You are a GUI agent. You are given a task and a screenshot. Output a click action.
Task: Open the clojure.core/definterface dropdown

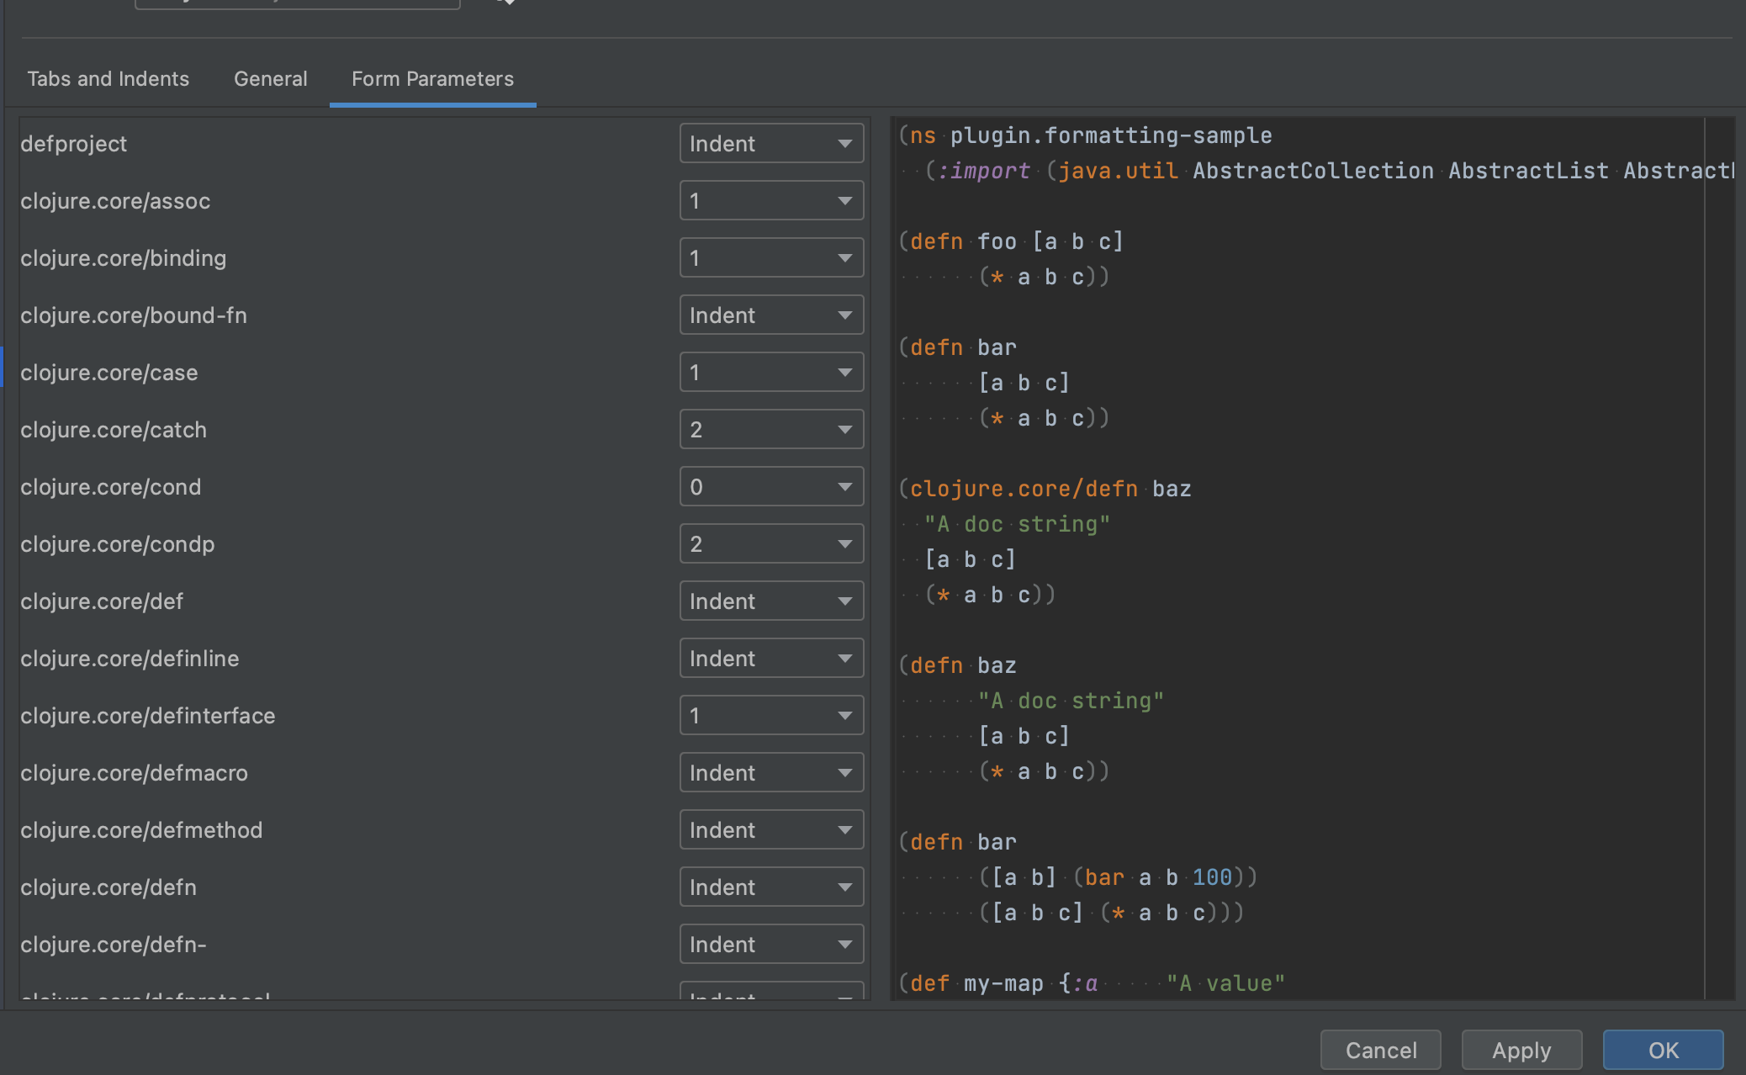tap(771, 715)
